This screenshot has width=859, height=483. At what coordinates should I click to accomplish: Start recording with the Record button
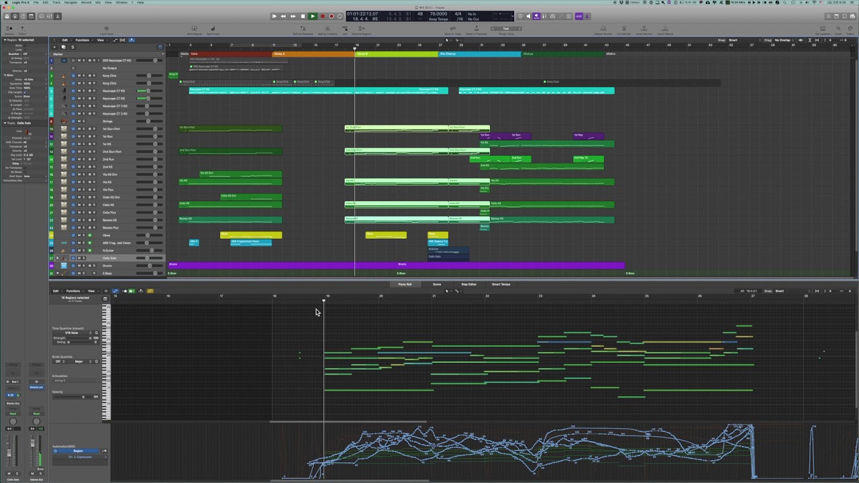323,16
